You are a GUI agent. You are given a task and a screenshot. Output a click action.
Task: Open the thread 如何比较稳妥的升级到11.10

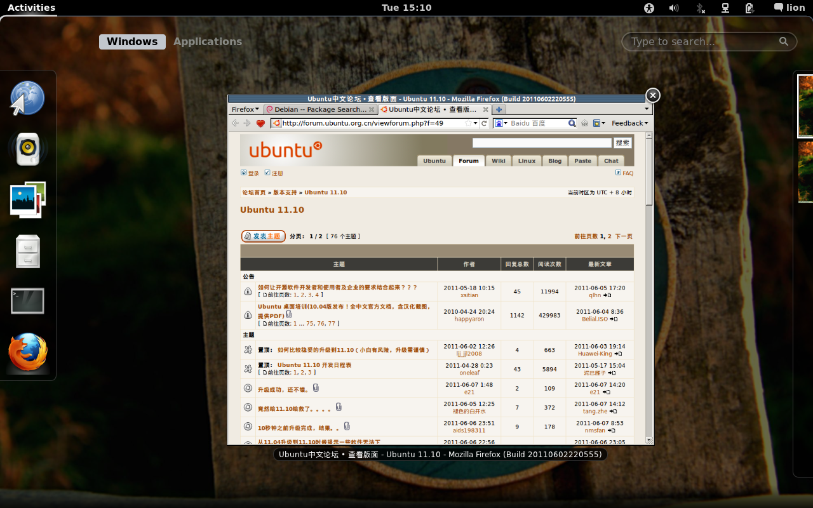point(353,350)
